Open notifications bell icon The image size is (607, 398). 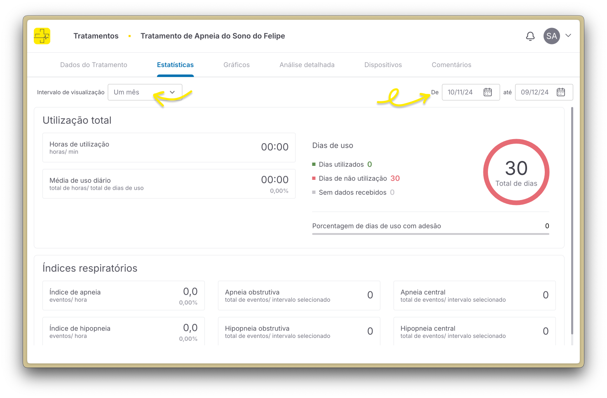tap(530, 36)
